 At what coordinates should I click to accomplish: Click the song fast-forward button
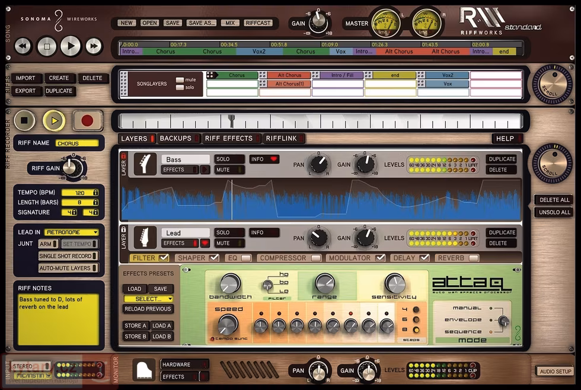(94, 46)
